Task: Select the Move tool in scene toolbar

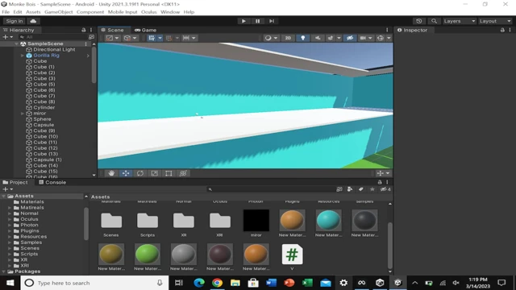Action: 126,173
